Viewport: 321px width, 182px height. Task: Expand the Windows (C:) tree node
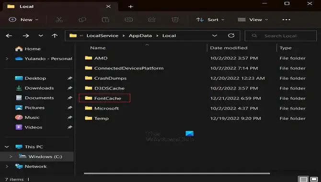click(x=11, y=157)
